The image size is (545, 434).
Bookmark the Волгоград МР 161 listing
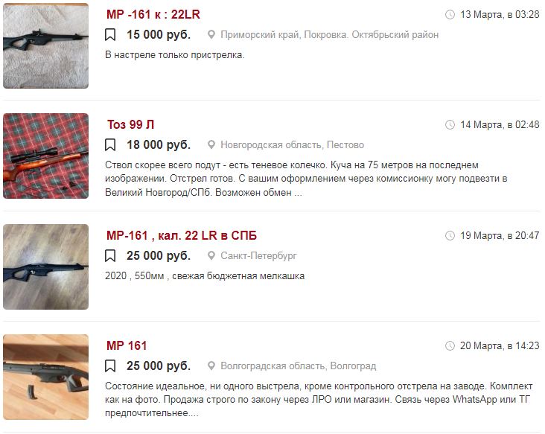(x=110, y=366)
